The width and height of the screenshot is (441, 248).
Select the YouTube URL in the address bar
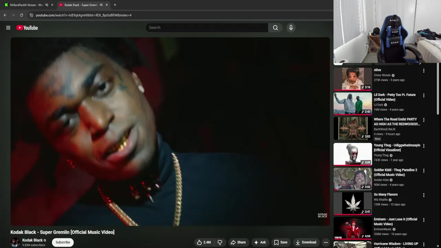84,15
